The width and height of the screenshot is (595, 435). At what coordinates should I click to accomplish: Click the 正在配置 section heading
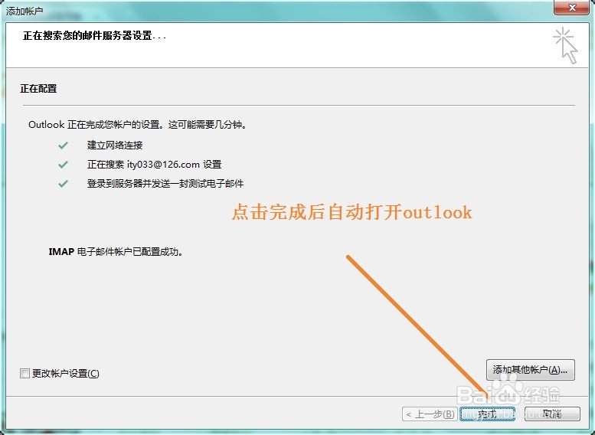38,89
